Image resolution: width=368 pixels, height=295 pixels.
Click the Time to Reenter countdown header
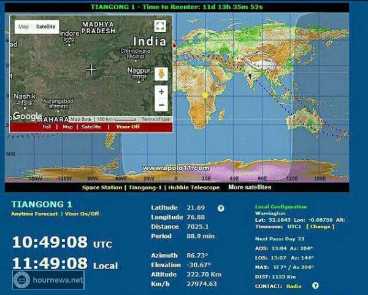pyautogui.click(x=177, y=7)
